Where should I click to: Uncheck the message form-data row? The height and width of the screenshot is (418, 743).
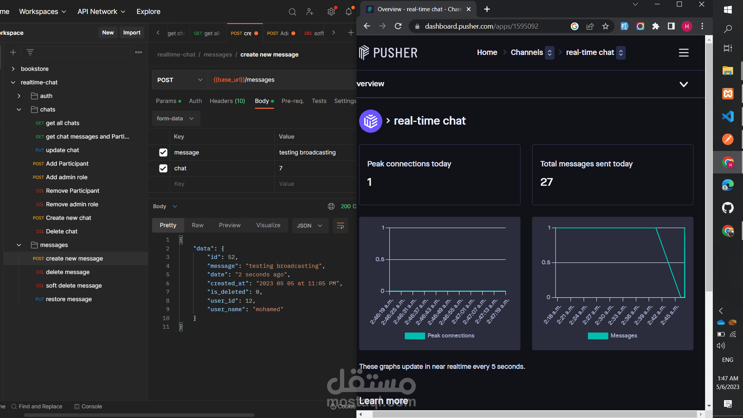pos(163,152)
